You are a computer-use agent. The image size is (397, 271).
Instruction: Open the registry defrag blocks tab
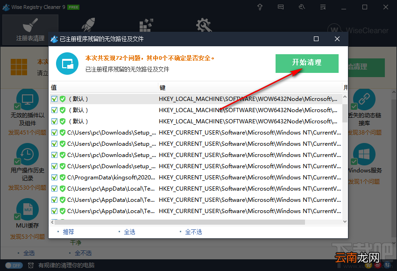tap(146, 25)
